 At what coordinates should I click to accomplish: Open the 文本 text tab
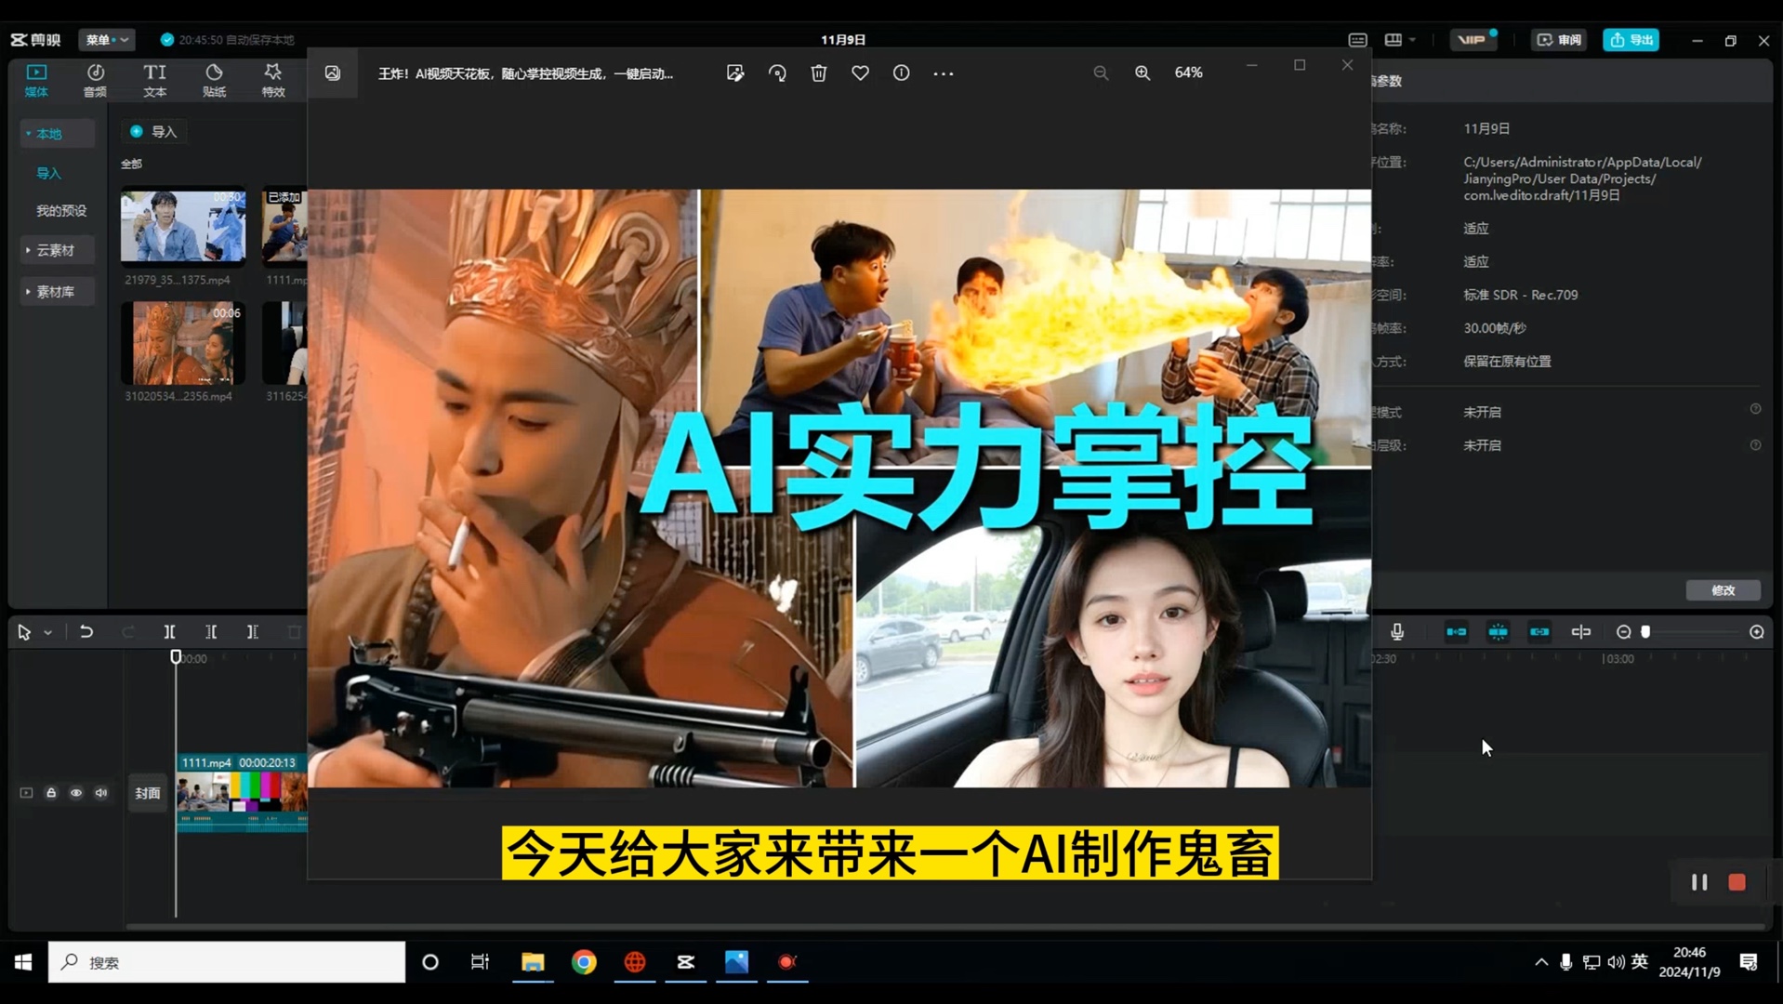click(x=155, y=80)
